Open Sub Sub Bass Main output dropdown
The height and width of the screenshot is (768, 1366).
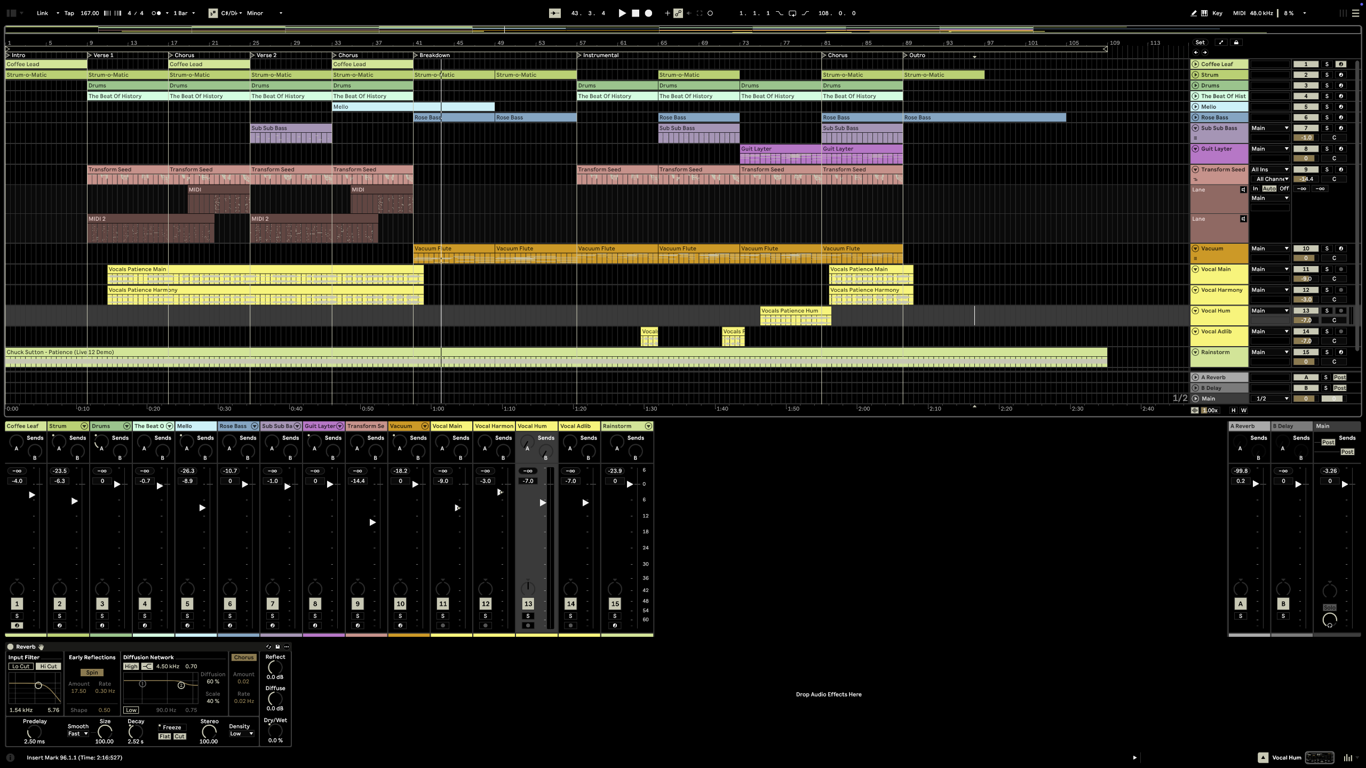(1269, 128)
